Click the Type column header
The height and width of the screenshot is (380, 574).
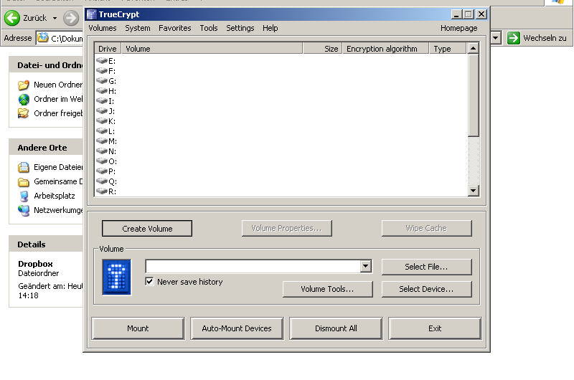[x=448, y=49]
